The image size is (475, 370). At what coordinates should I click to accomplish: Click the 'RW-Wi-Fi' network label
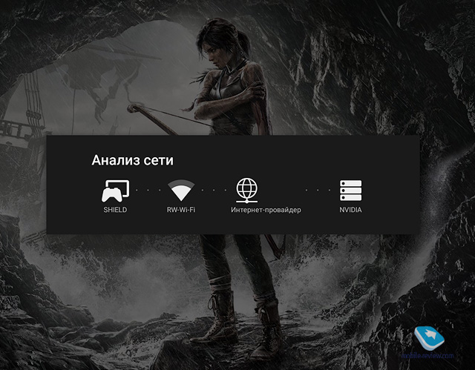click(181, 210)
